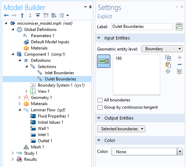The image size is (186, 167).
Task: Click the Laminar Flow waves icon
Action: click(26, 110)
